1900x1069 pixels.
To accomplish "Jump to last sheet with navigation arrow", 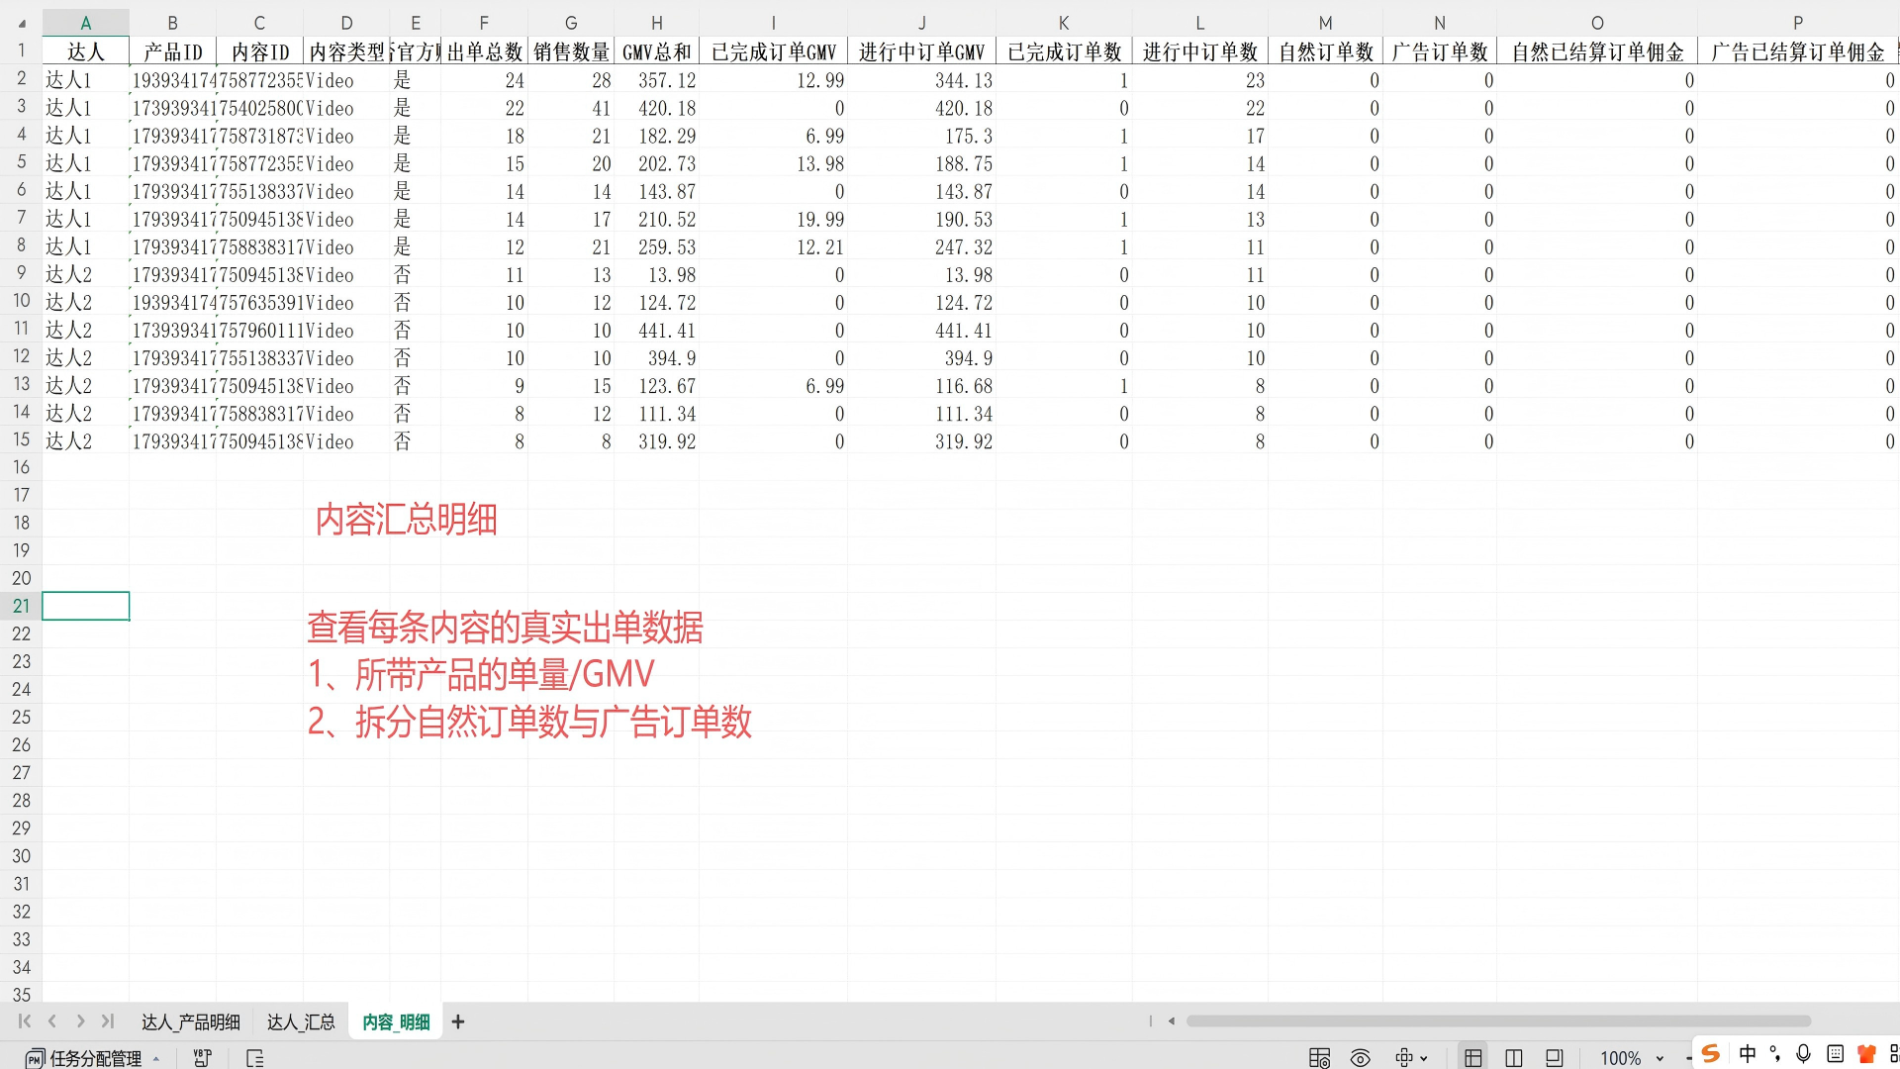I will [x=108, y=1021].
